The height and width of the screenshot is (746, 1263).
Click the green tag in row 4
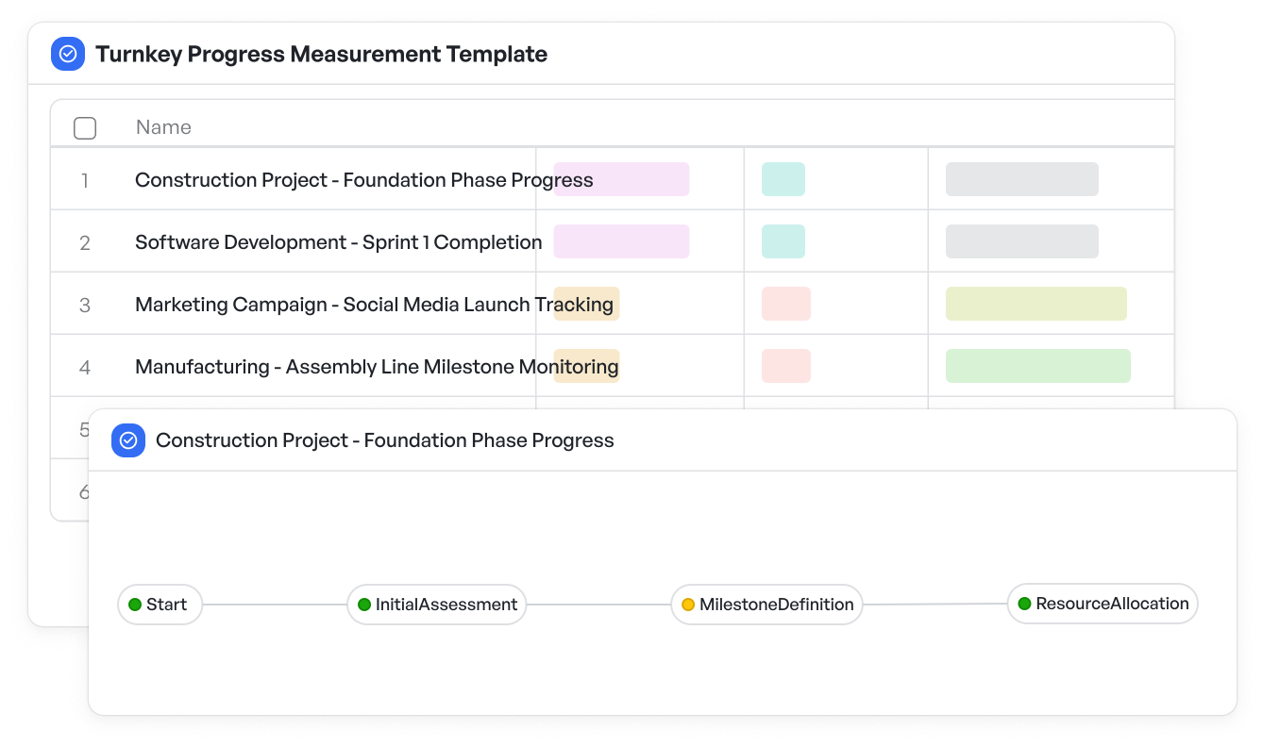[1038, 366]
